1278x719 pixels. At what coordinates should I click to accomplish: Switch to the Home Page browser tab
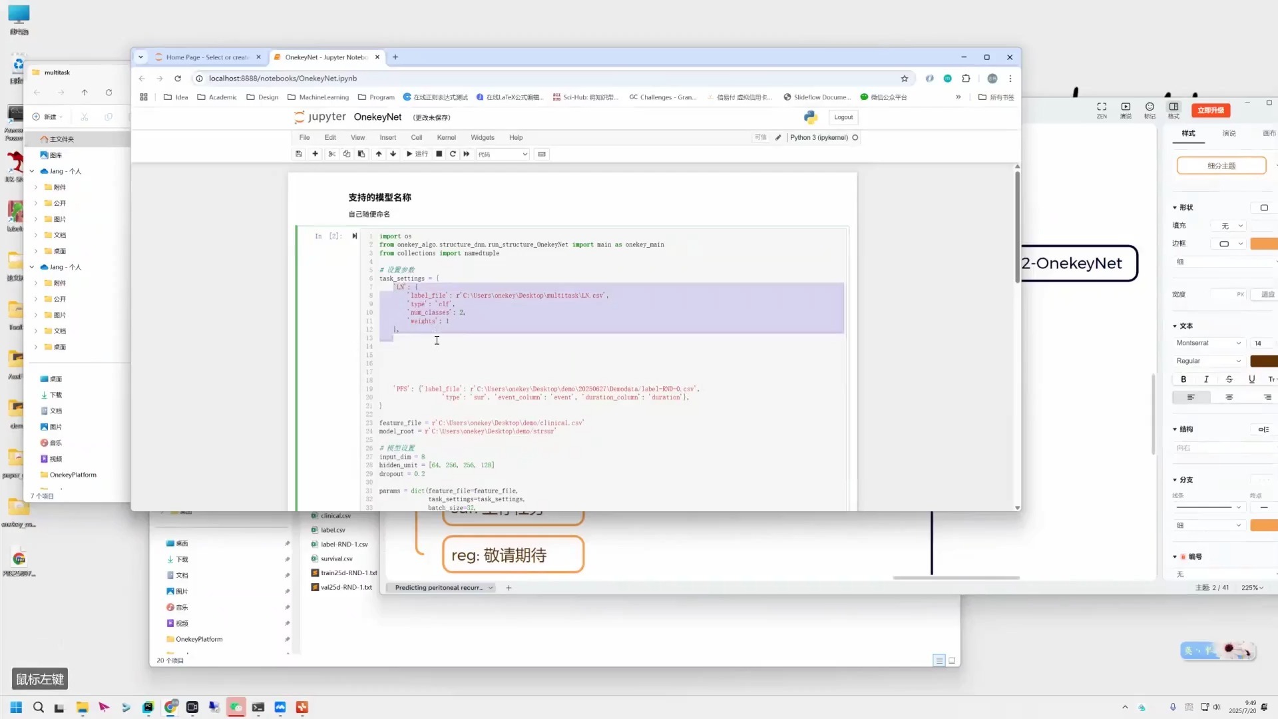207,57
